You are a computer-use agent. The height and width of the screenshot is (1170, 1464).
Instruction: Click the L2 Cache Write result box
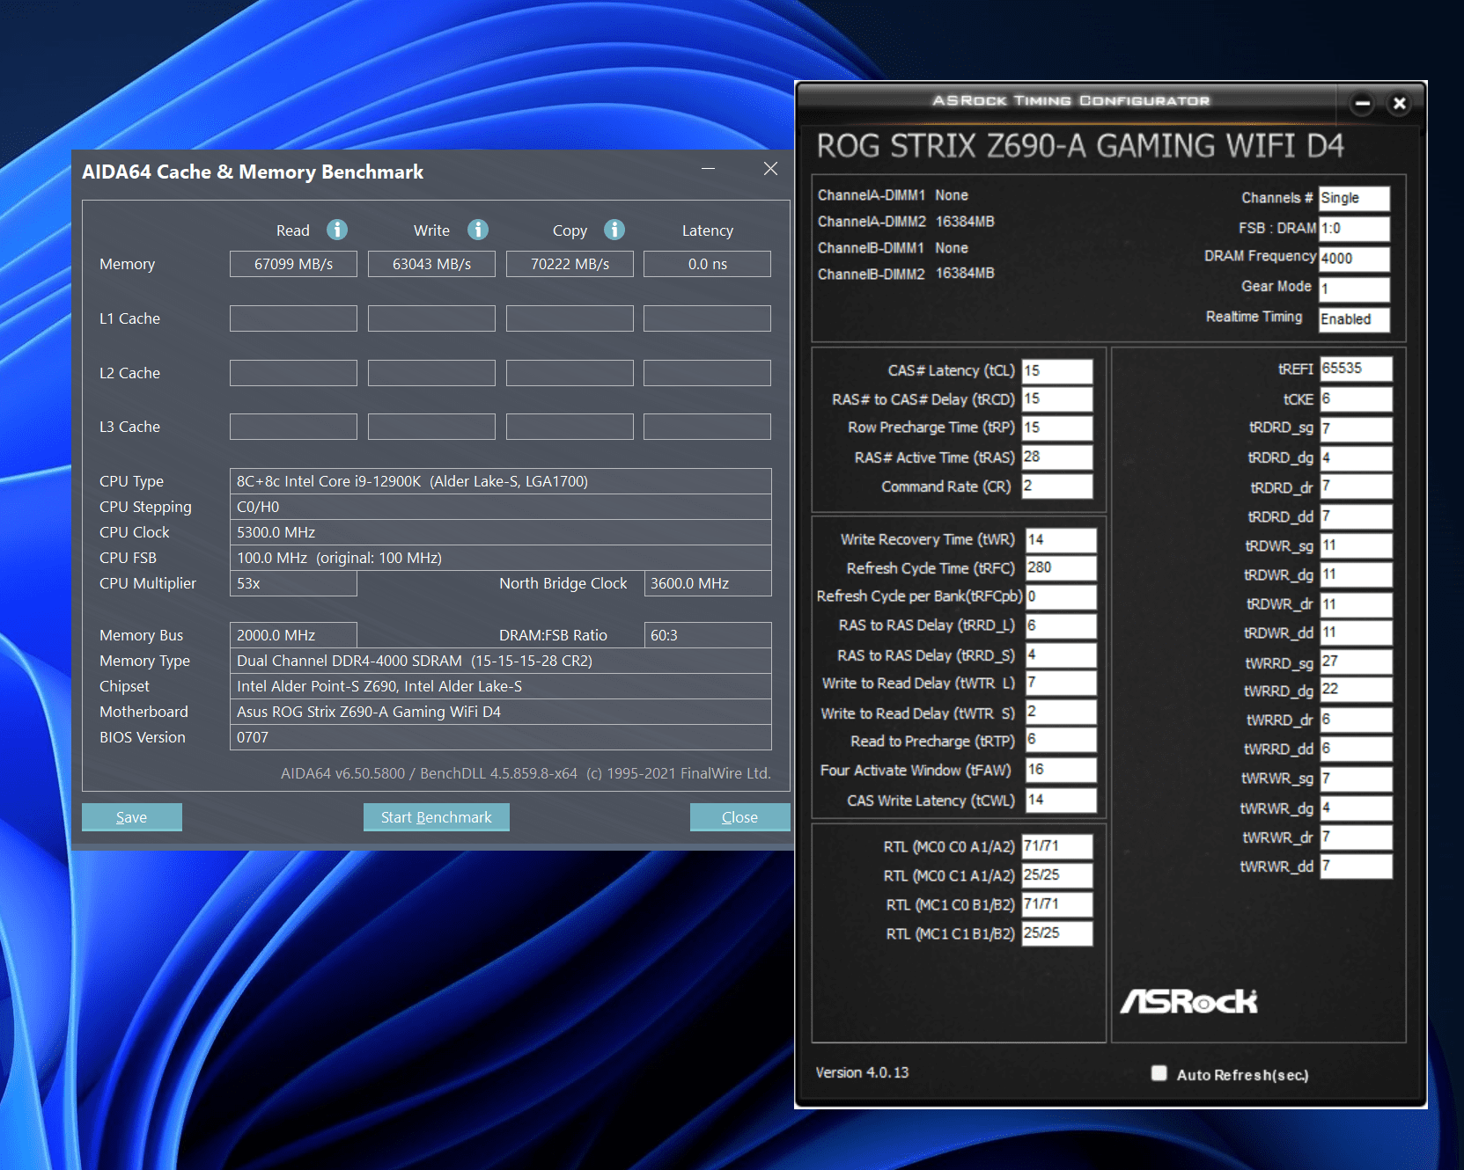click(x=431, y=373)
